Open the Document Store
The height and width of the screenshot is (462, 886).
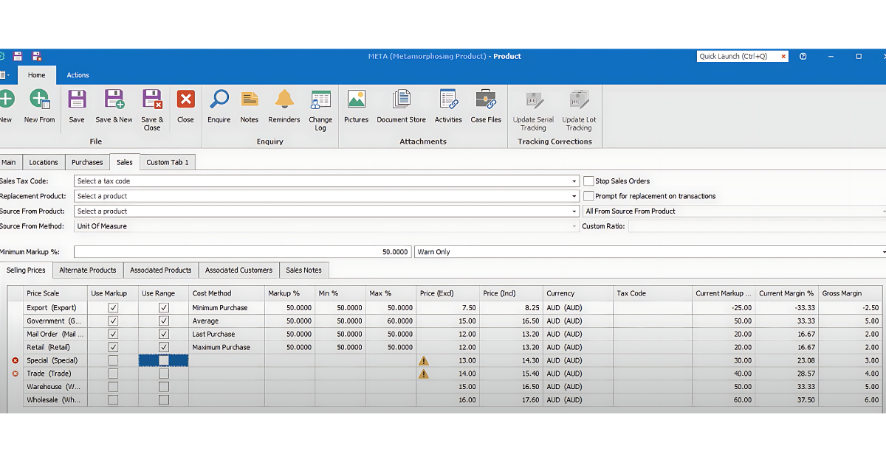click(x=401, y=107)
